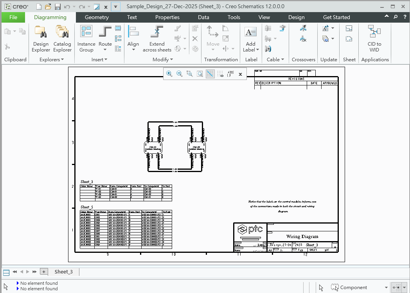This screenshot has height=293, width=410.
Task: Switch to the Geometry ribbon tab
Action: 97,17
